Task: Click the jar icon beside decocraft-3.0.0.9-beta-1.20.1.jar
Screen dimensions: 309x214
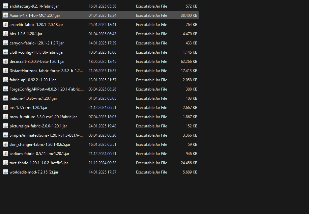Action: tap(6, 62)
